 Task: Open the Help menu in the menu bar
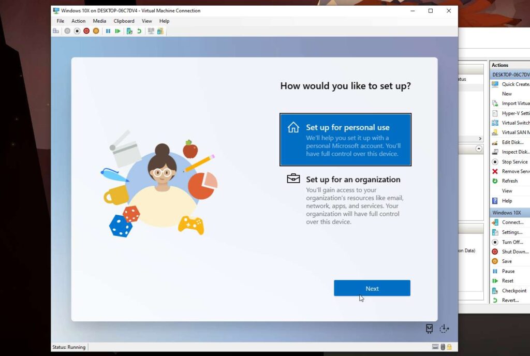pyautogui.click(x=164, y=21)
